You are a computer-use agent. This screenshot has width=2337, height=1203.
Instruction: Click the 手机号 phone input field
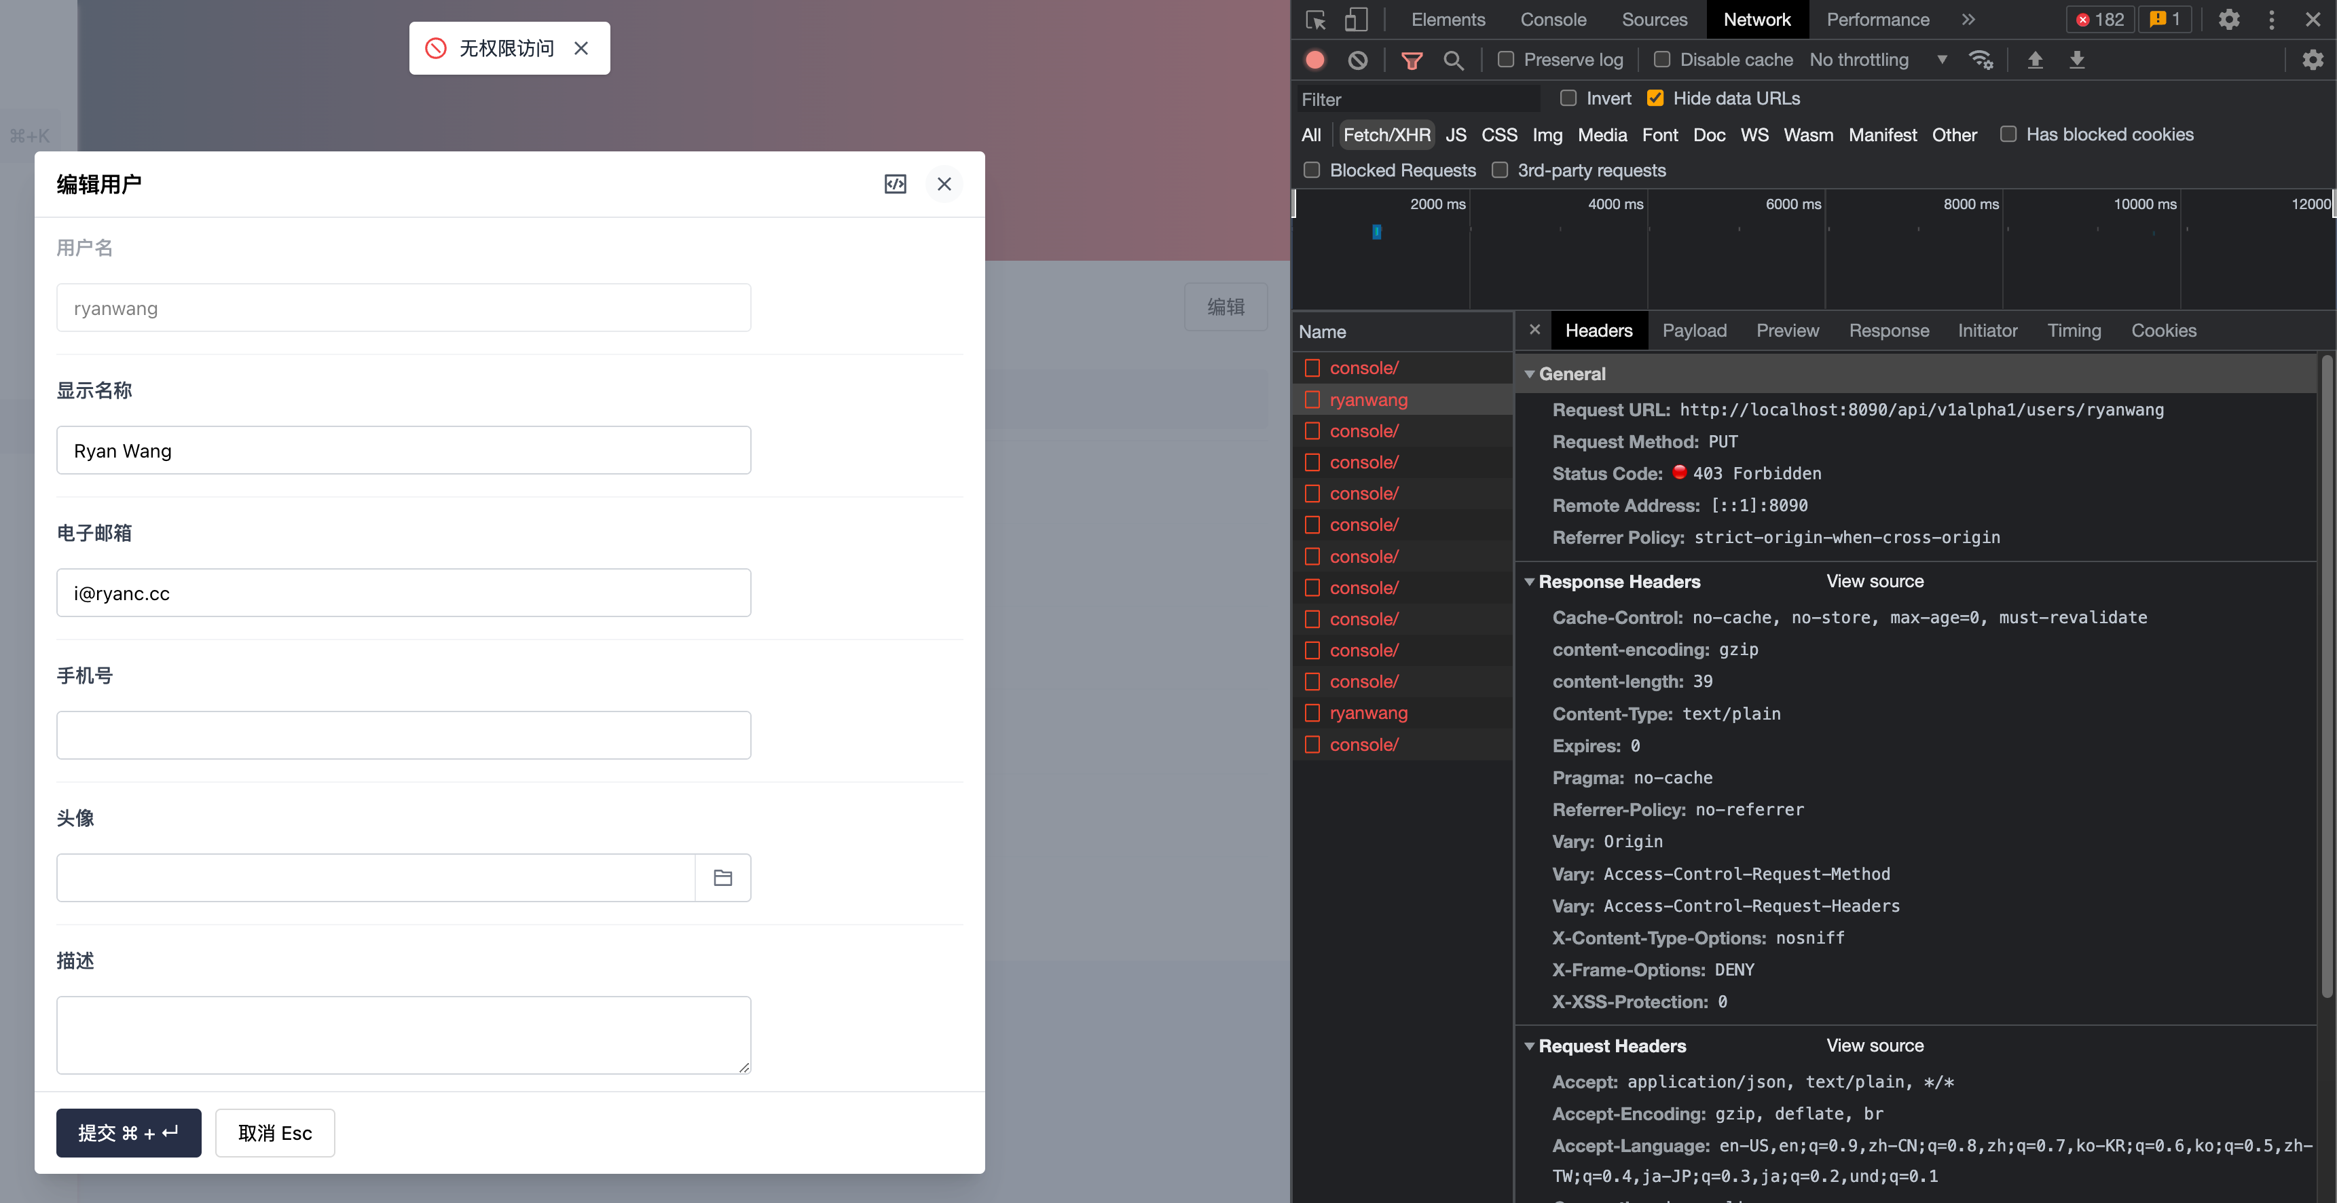coord(404,735)
